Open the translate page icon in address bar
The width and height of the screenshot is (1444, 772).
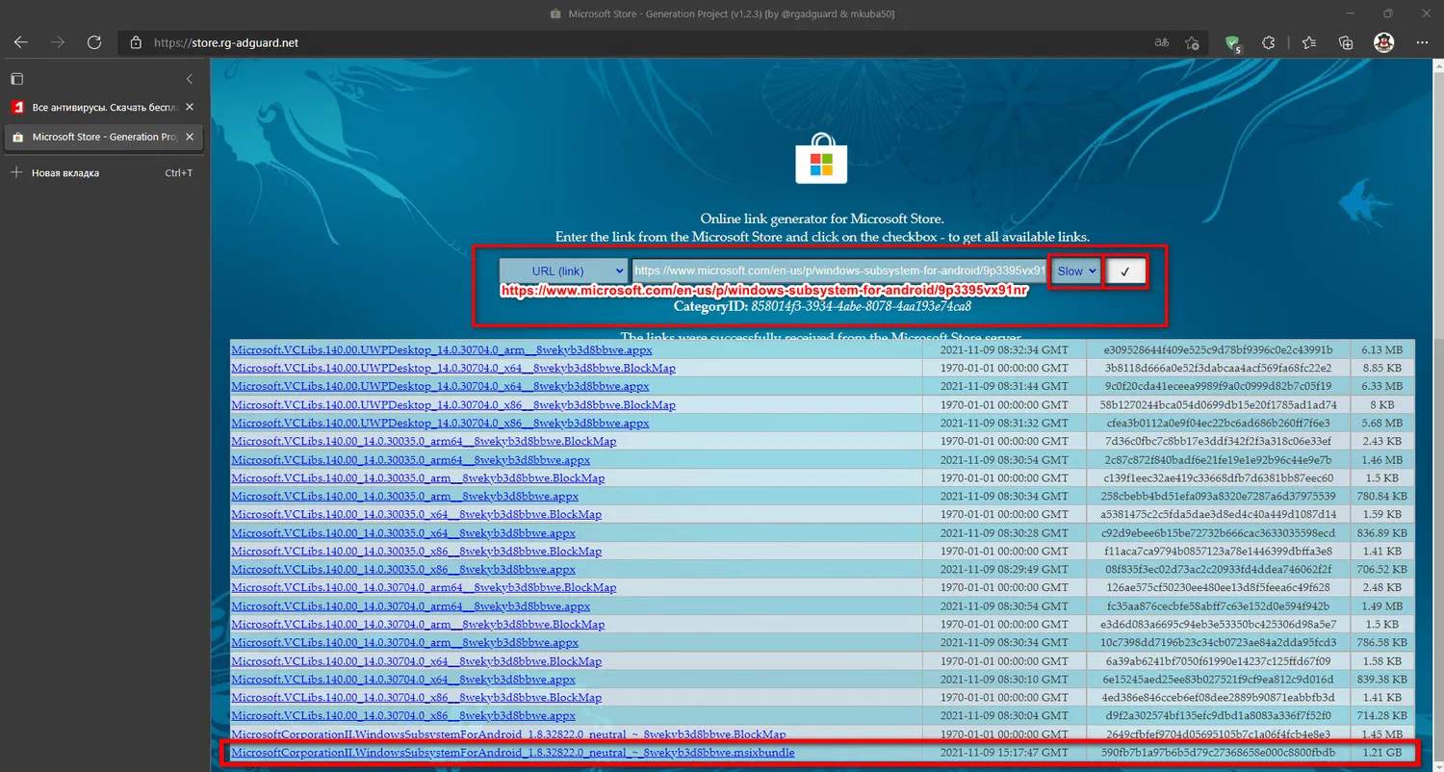1162,42
